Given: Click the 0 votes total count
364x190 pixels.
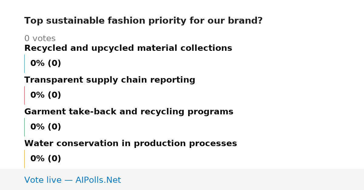Looking at the screenshot, I should pos(40,39).
